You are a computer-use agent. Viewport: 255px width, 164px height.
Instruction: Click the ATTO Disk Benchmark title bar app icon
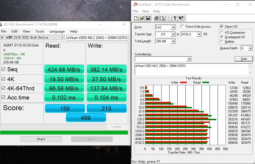pyautogui.click(x=135, y=4)
